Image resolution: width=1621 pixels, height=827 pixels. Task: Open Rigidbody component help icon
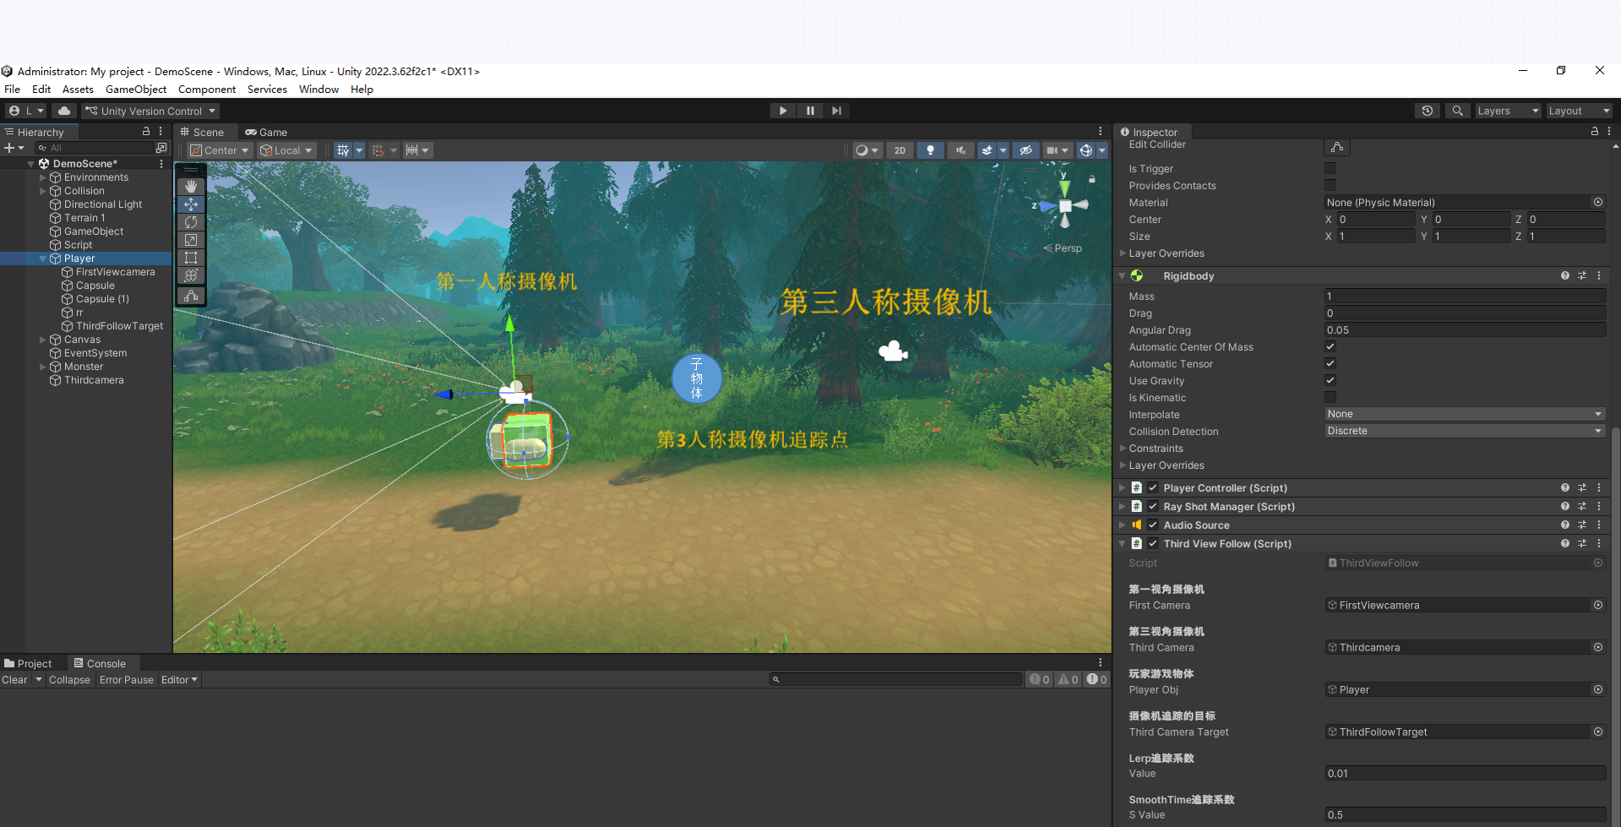click(x=1565, y=276)
